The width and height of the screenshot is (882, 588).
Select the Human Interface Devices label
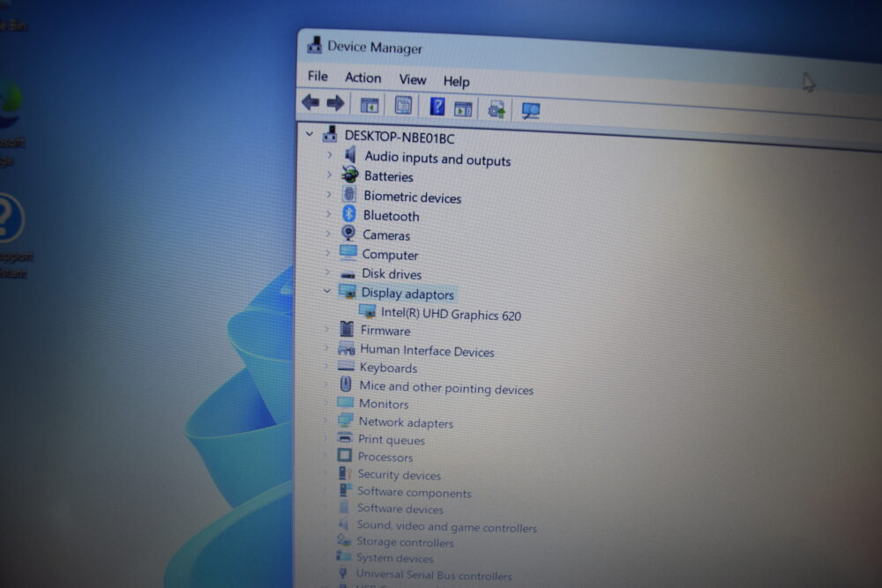pos(427,351)
